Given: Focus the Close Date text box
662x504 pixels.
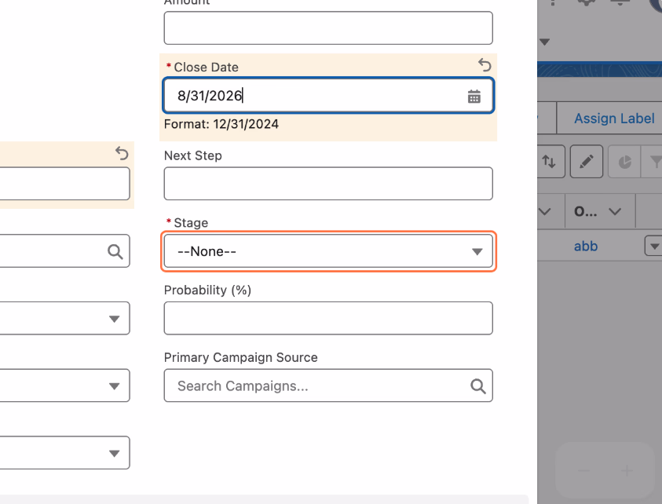Looking at the screenshot, I should pos(328,96).
